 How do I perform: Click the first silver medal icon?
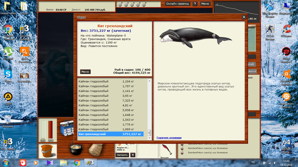click(x=120, y=4)
